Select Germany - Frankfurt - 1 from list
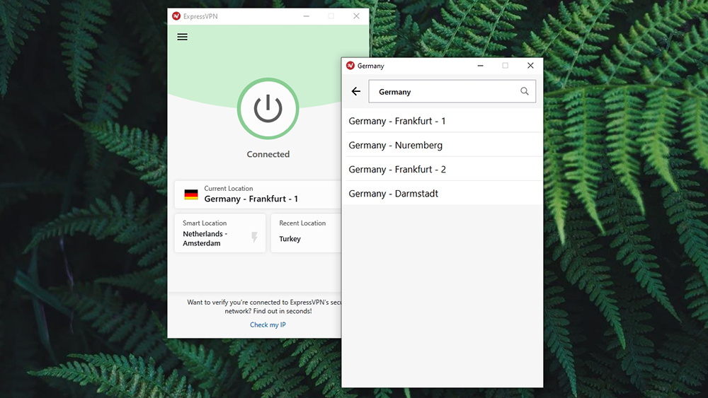 click(442, 121)
